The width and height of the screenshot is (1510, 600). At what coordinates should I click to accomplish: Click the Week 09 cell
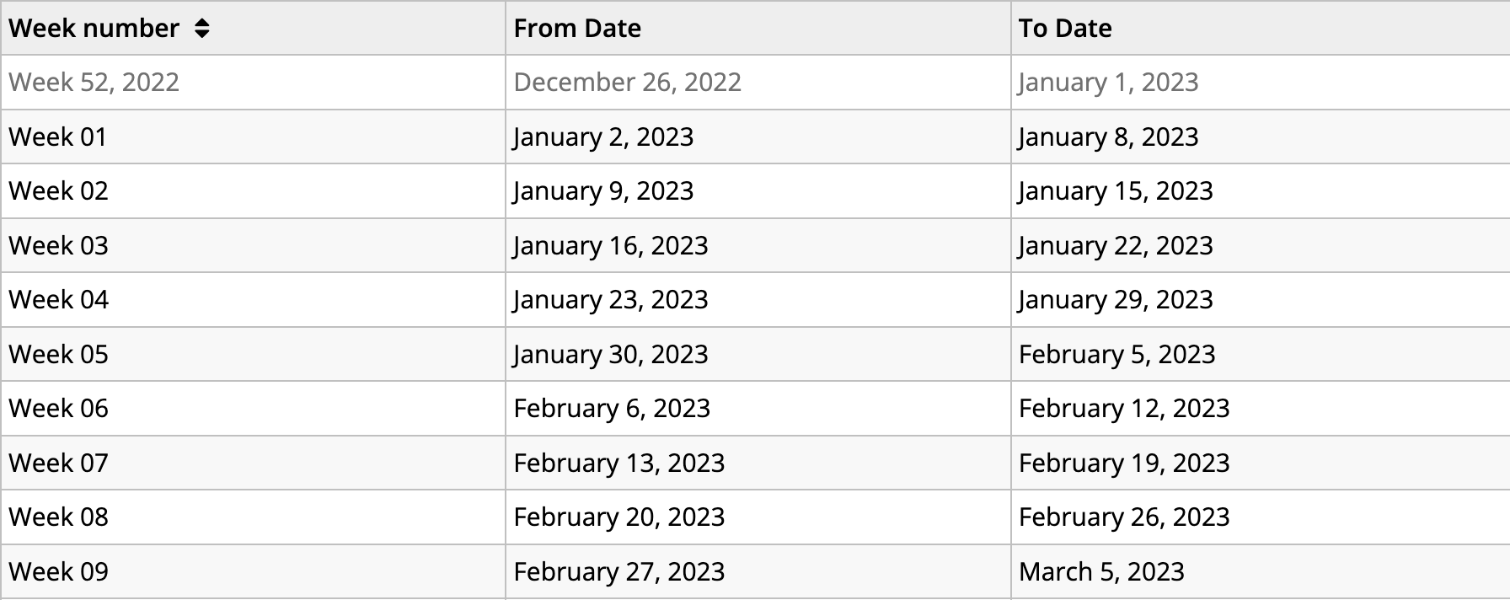58,571
